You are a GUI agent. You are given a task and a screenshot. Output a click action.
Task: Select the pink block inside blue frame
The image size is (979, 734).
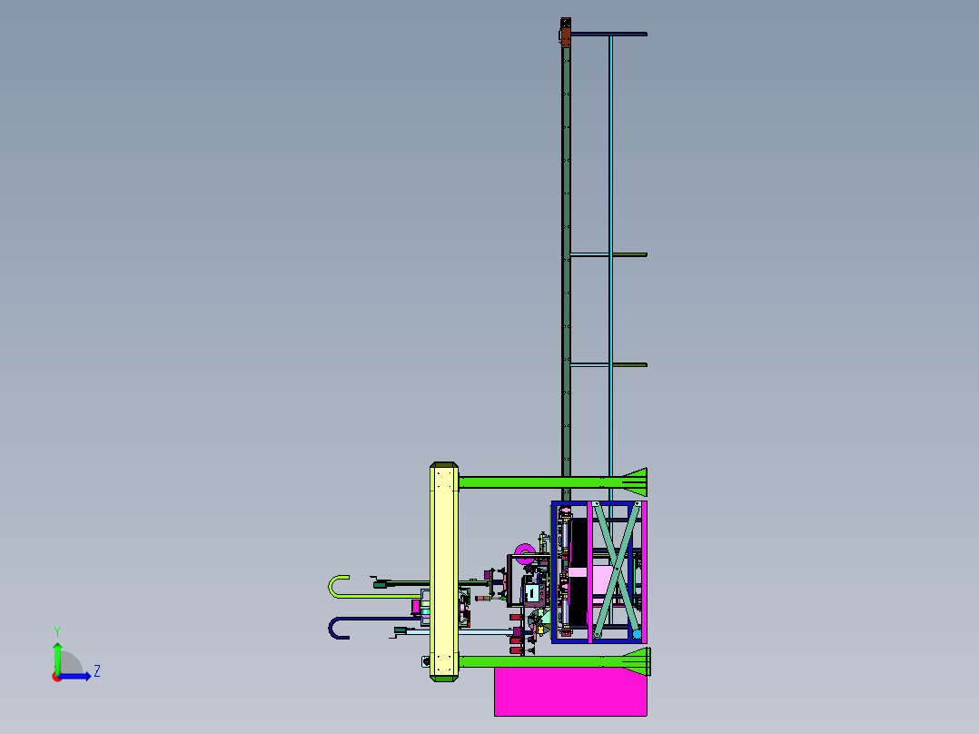click(600, 581)
